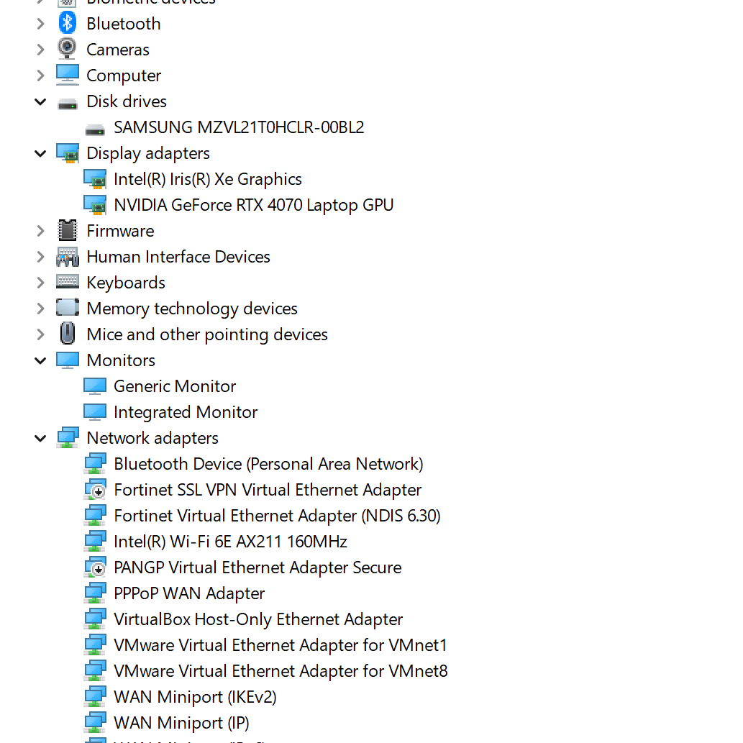Select PANGP Virtual Ethernet Adapter Secure
This screenshot has width=743, height=743.
[x=257, y=567]
